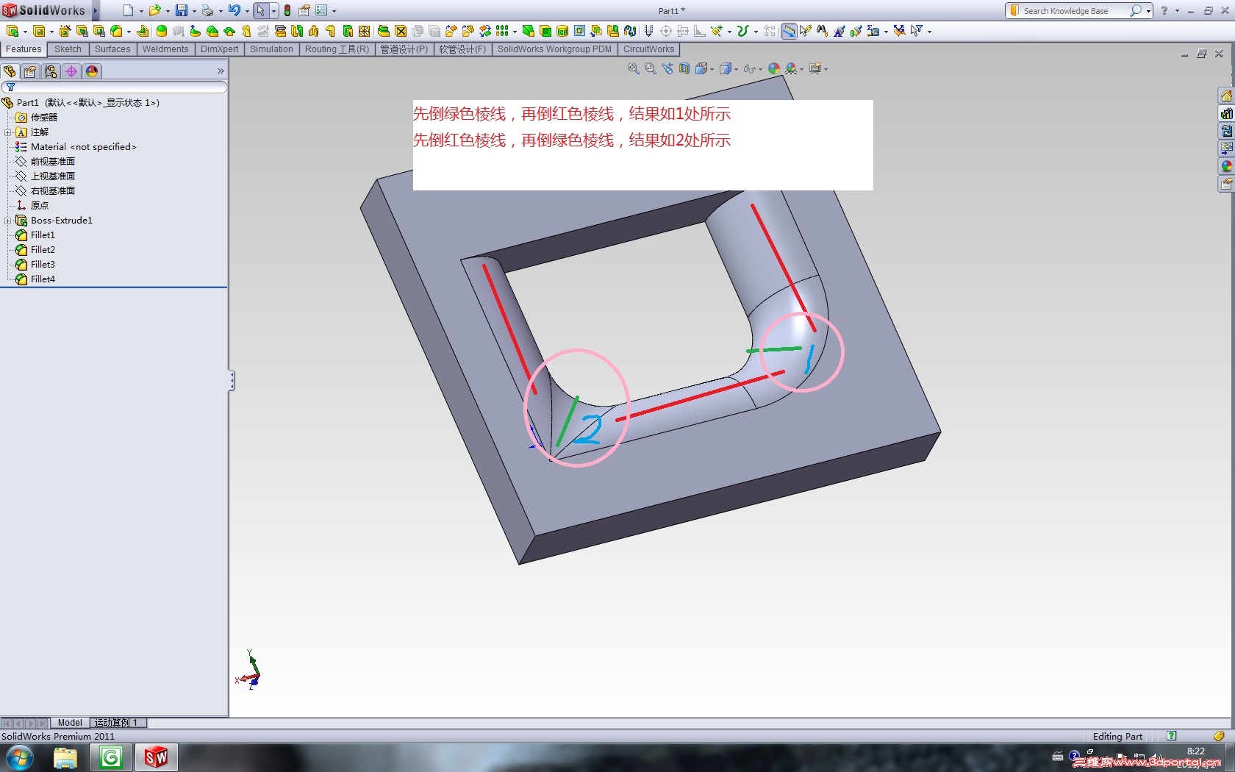
Task: Click the Undo arrow icon
Action: 234,10
